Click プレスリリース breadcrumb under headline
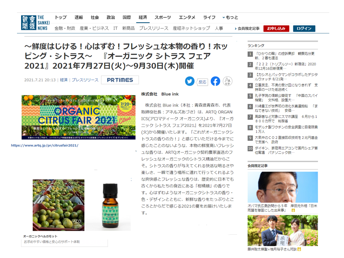 (x=85, y=80)
